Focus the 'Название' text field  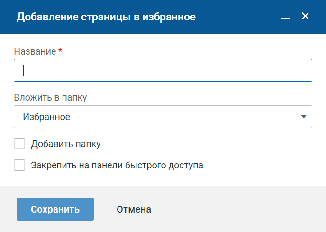pos(163,70)
